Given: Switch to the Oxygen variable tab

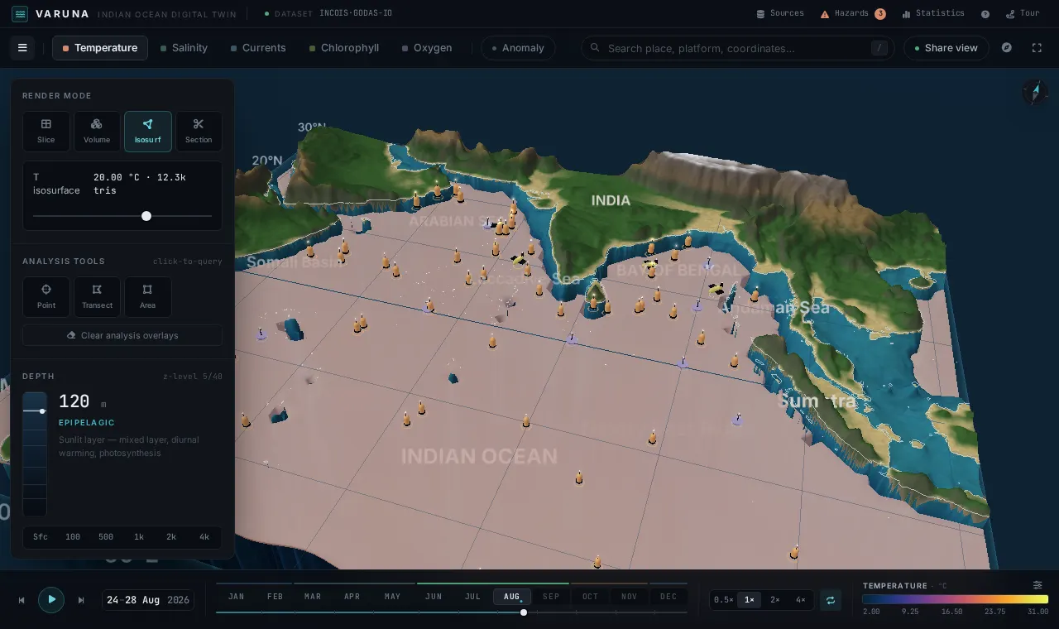Looking at the screenshot, I should pyautogui.click(x=427, y=48).
